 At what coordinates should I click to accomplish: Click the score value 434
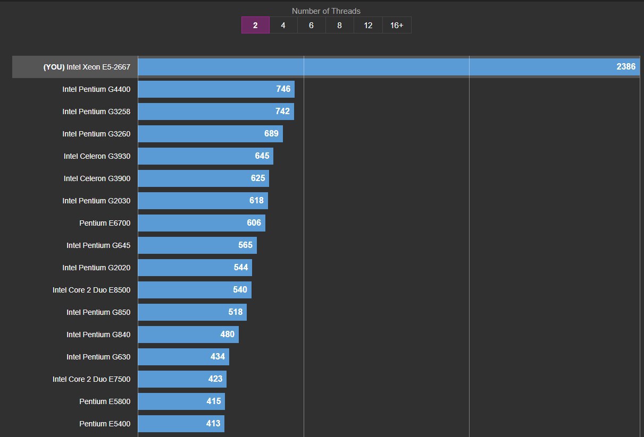pyautogui.click(x=218, y=357)
